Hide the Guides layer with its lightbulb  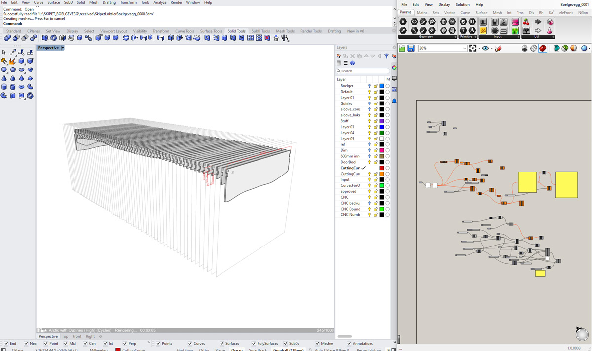[x=370, y=104]
